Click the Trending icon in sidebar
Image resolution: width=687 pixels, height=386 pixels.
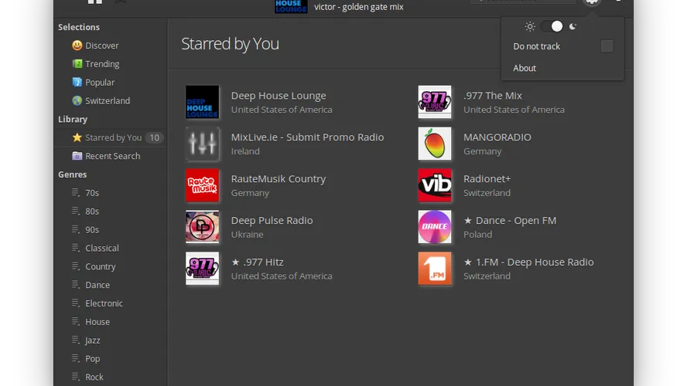77,64
